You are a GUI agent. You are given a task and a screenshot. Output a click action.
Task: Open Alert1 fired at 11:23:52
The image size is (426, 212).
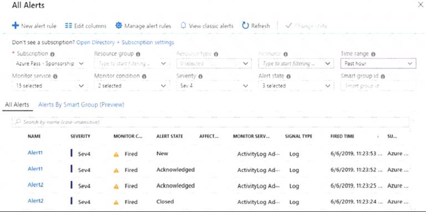(35, 169)
